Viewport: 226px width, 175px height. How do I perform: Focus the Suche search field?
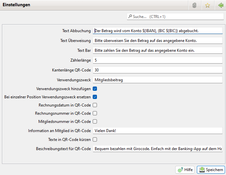[177, 16]
